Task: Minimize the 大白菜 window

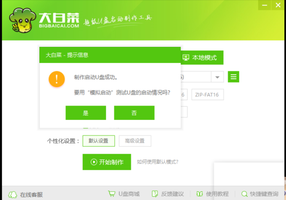Action: [x=265, y=5]
